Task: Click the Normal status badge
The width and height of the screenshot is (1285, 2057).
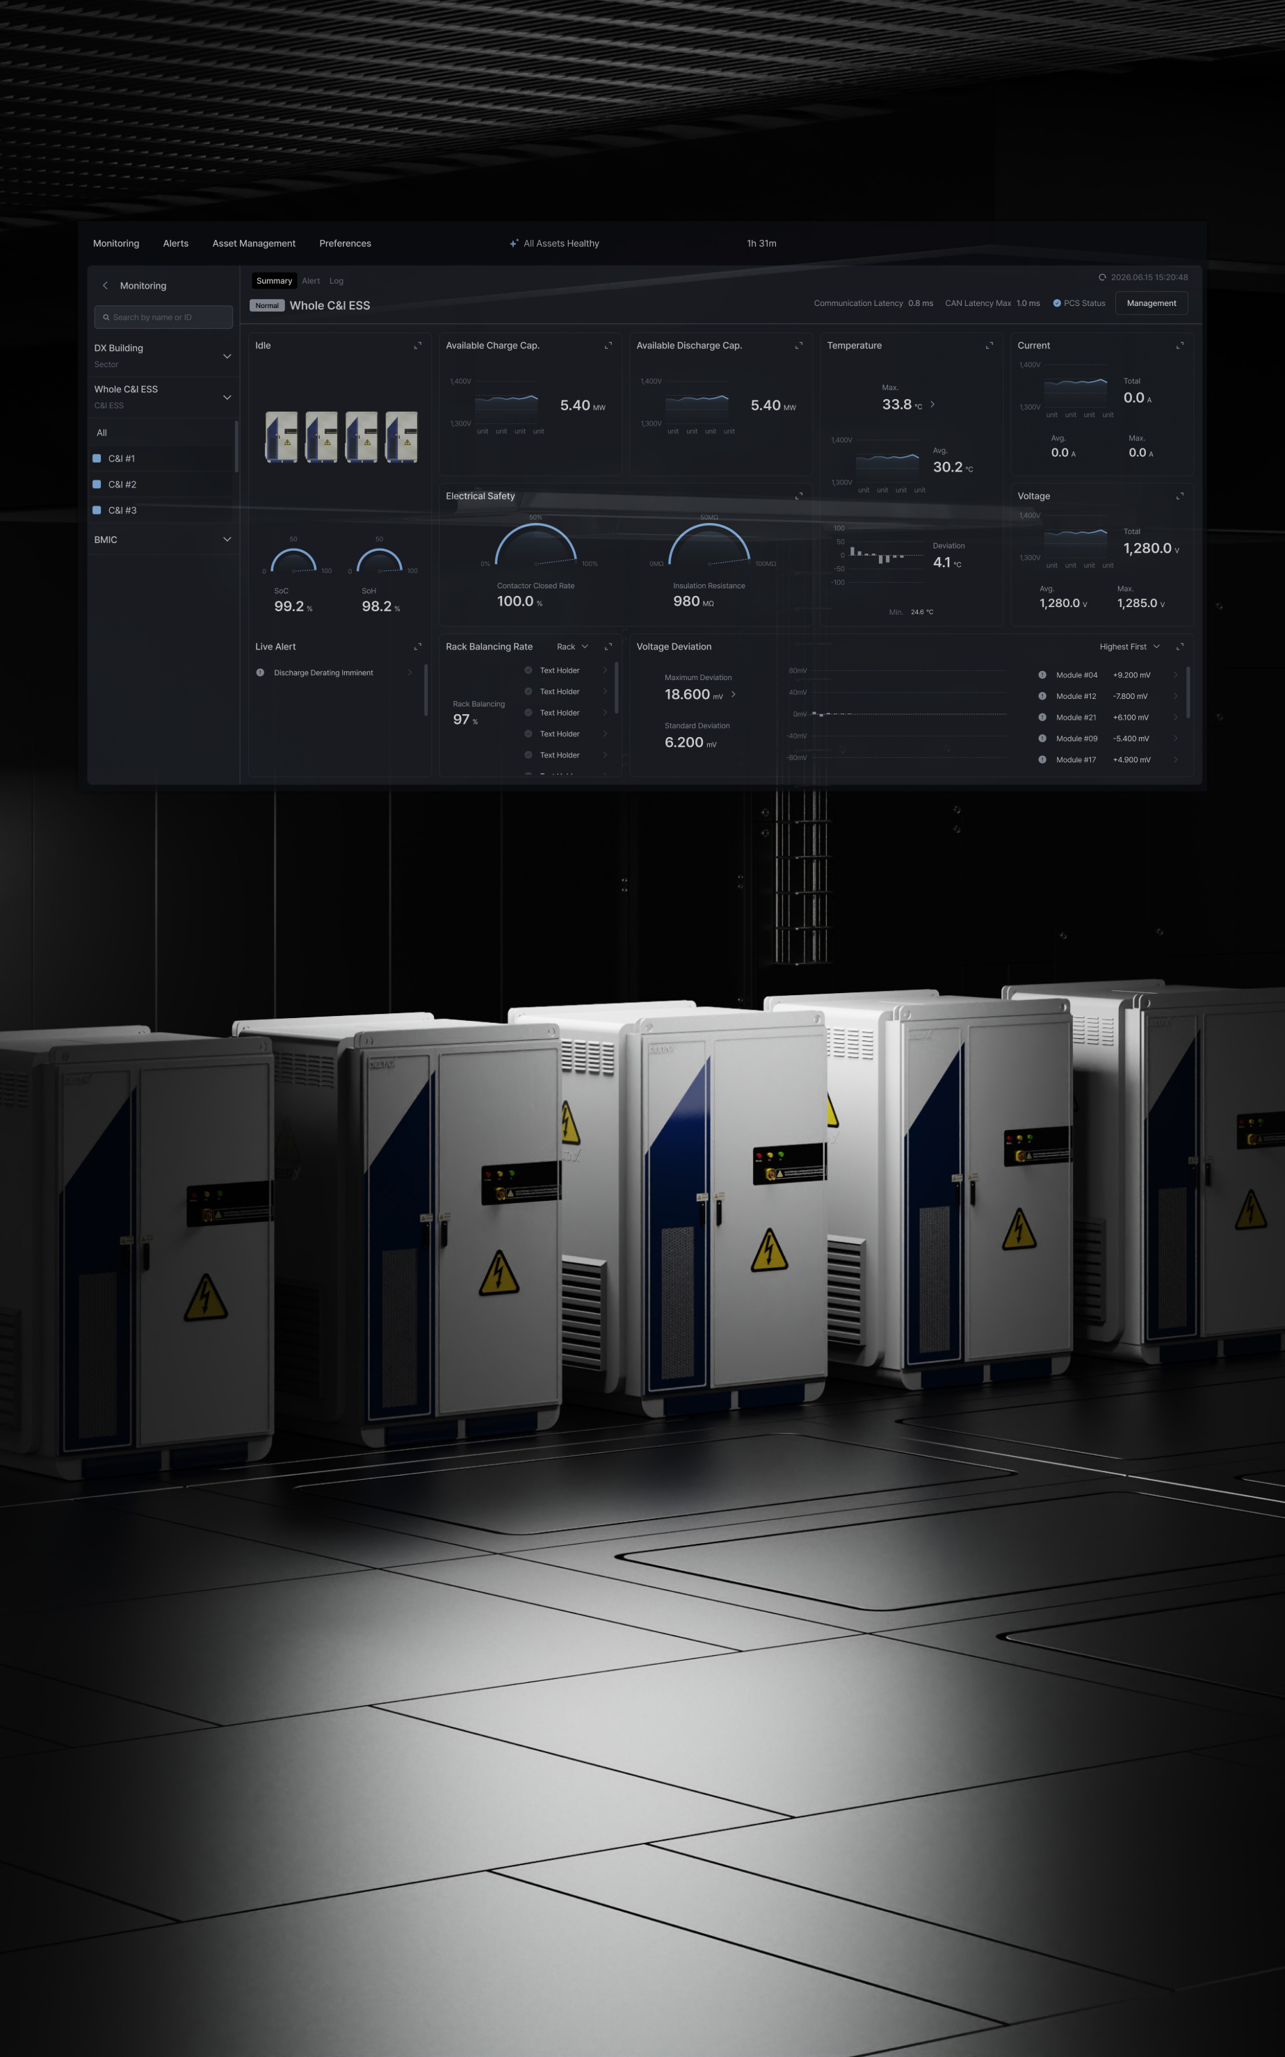Action: pyautogui.click(x=267, y=305)
